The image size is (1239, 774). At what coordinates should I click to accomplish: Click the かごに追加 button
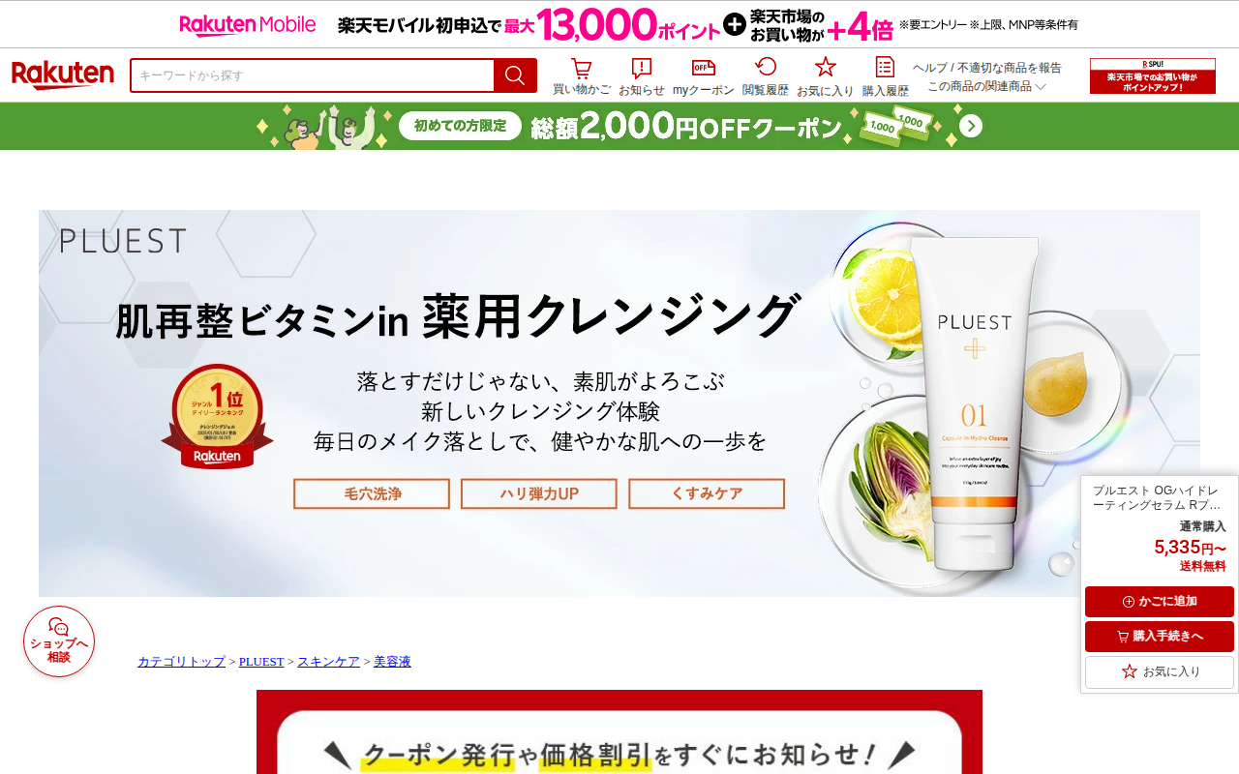click(1160, 602)
